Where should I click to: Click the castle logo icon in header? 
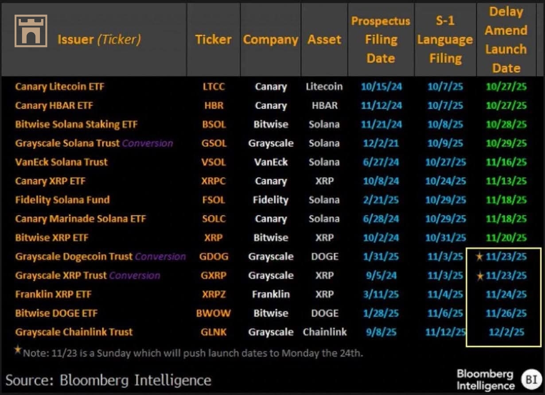click(31, 31)
